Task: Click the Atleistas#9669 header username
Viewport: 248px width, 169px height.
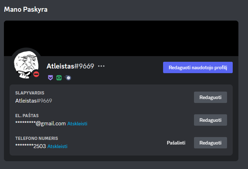Action: [x=70, y=66]
